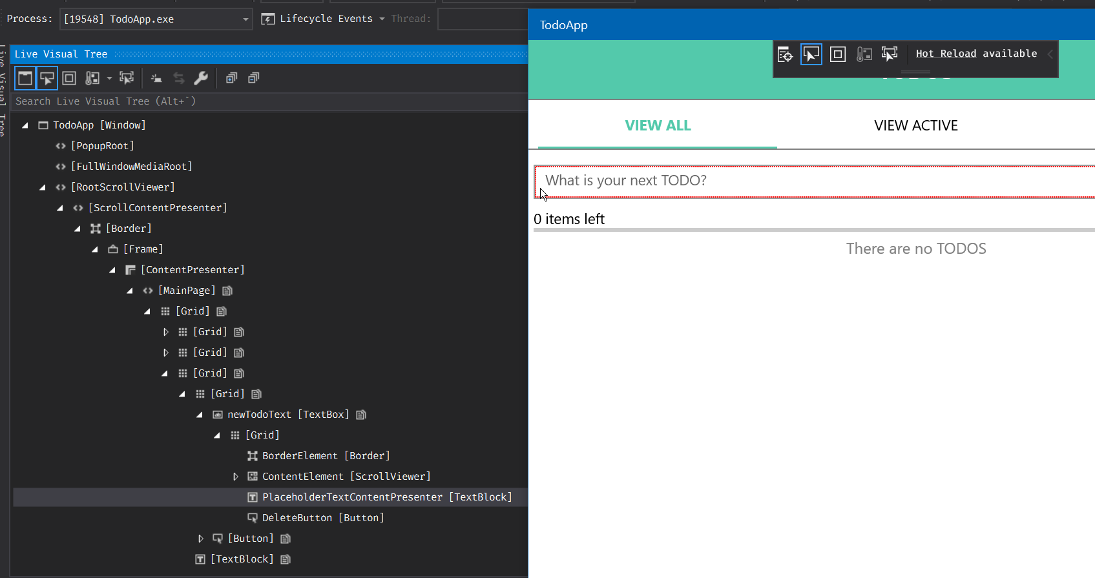The image size is (1095, 578).
Task: Toggle Show runtime tools in application button
Action: (25, 78)
